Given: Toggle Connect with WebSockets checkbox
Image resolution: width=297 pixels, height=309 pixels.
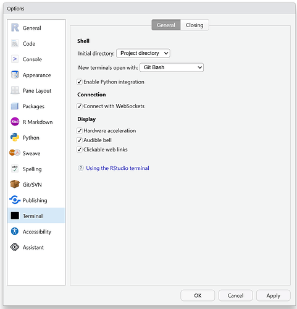Looking at the screenshot, I should (80, 106).
